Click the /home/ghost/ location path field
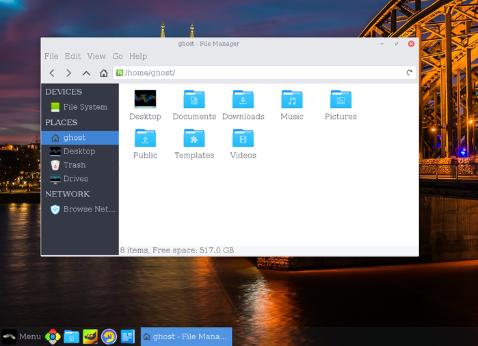Image resolution: width=478 pixels, height=346 pixels. click(x=260, y=73)
